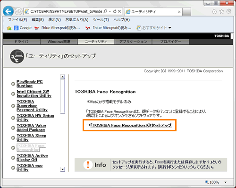236x188 pixels.
Task: Click the Copyright 1999-2011 TOSHIBA Corporation text
Action: 183,71
